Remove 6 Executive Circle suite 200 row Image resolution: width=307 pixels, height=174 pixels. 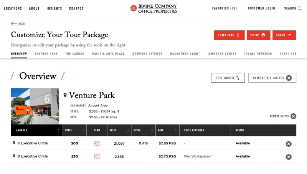click(289, 144)
